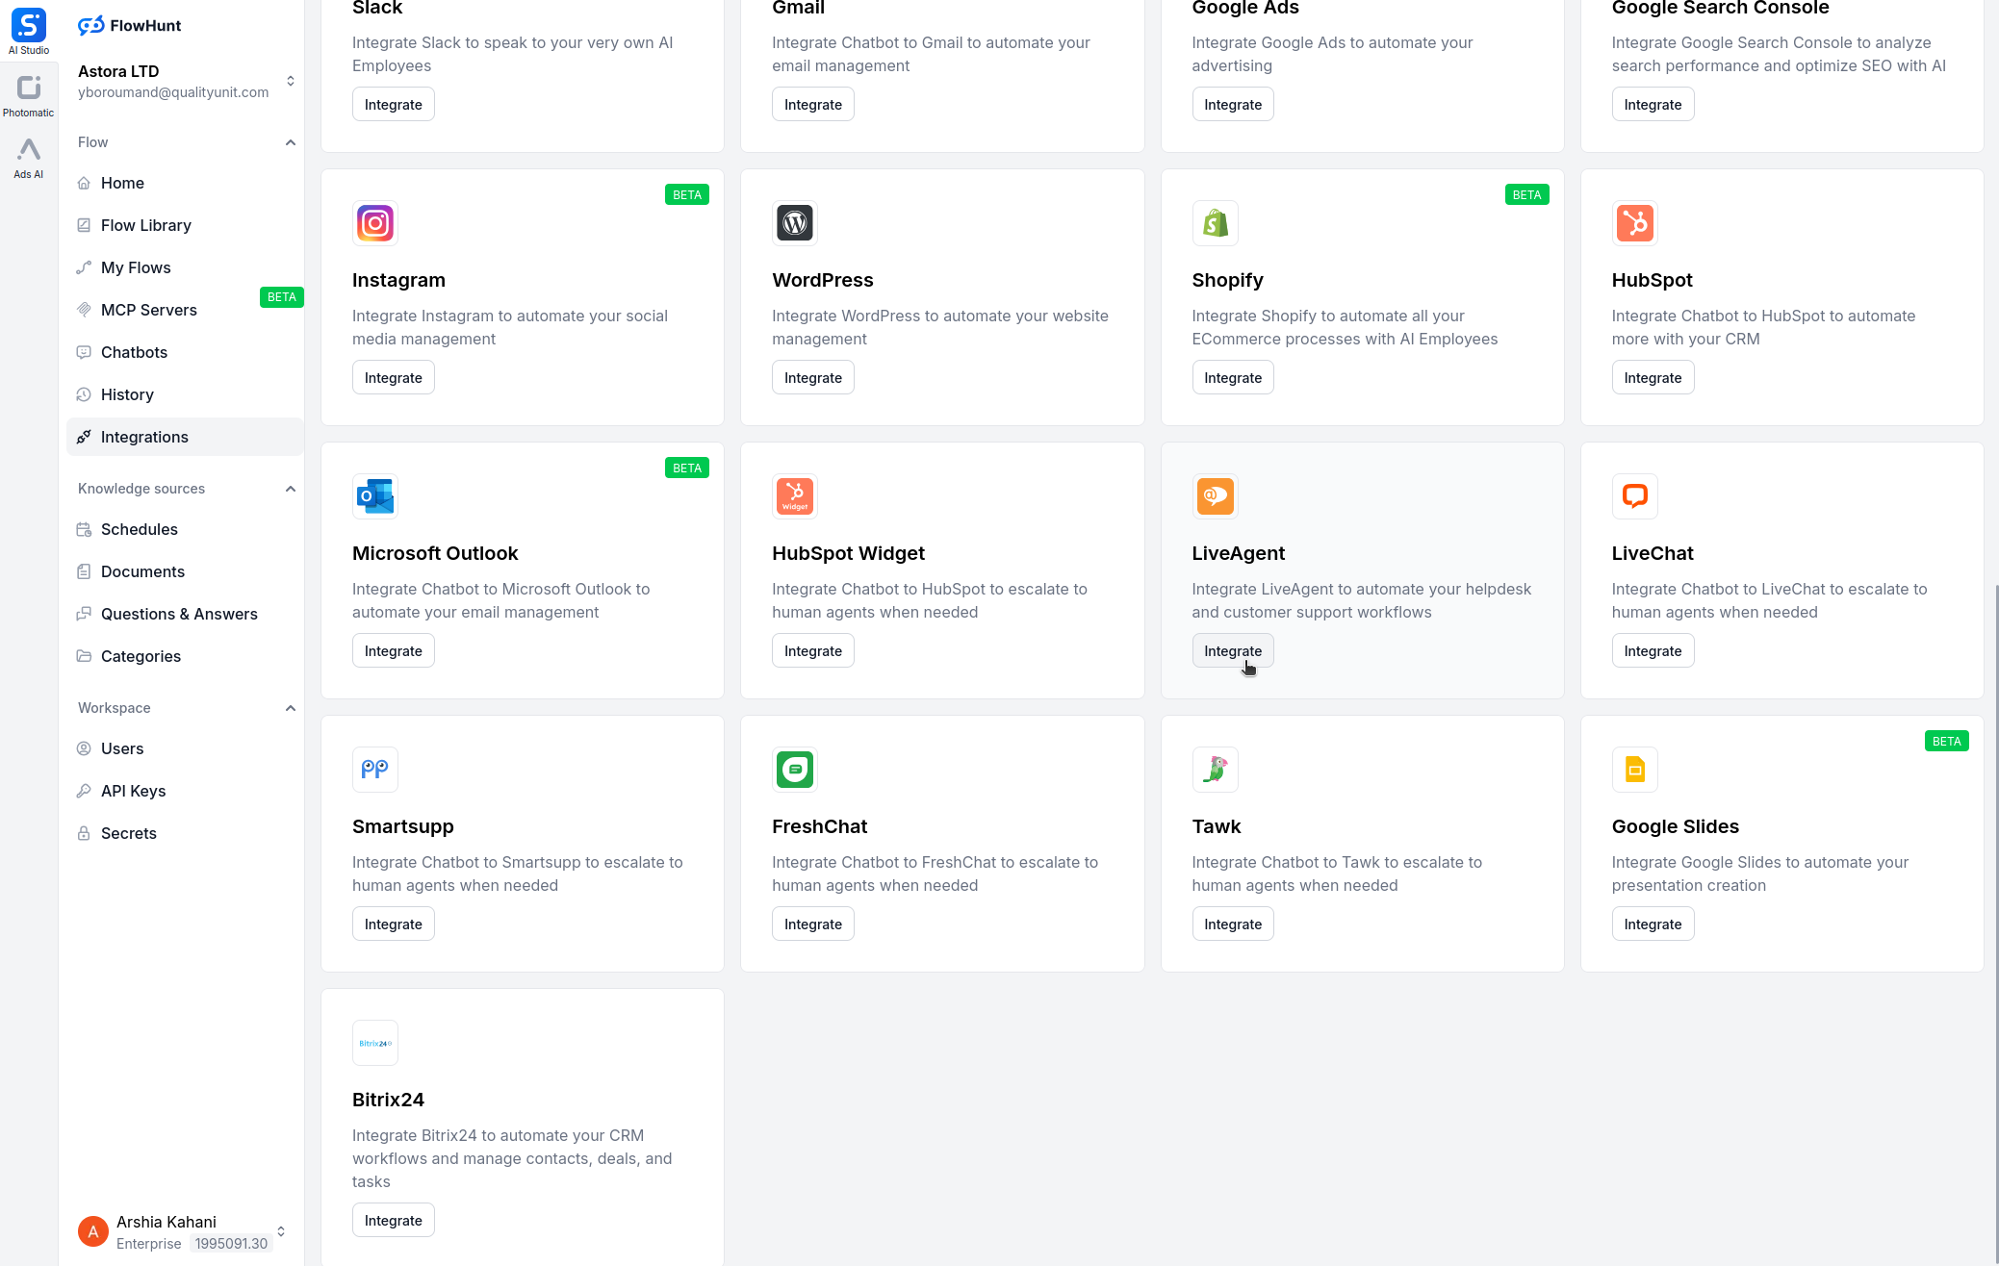
Task: Click Integrate button for Bitrix24
Action: pos(393,1221)
